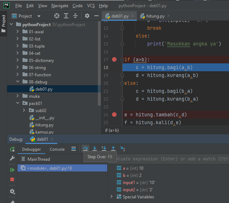Collapse the pythonProject root folder
229x203 pixels.
click(x=11, y=24)
